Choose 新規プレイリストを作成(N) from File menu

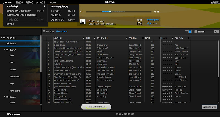pos(25,11)
